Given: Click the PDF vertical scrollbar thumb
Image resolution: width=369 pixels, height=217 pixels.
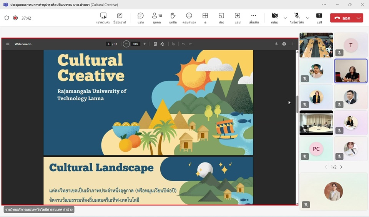Looking at the screenshot, I should [x=297, y=104].
